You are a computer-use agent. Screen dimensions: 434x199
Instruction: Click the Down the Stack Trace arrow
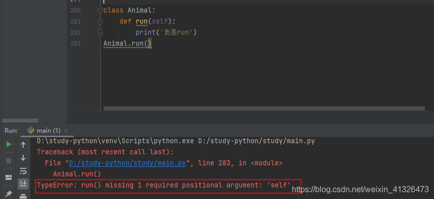(x=23, y=158)
